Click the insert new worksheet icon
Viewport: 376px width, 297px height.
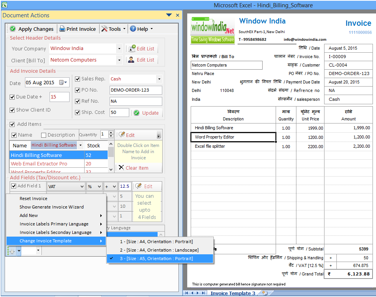[x=265, y=293]
